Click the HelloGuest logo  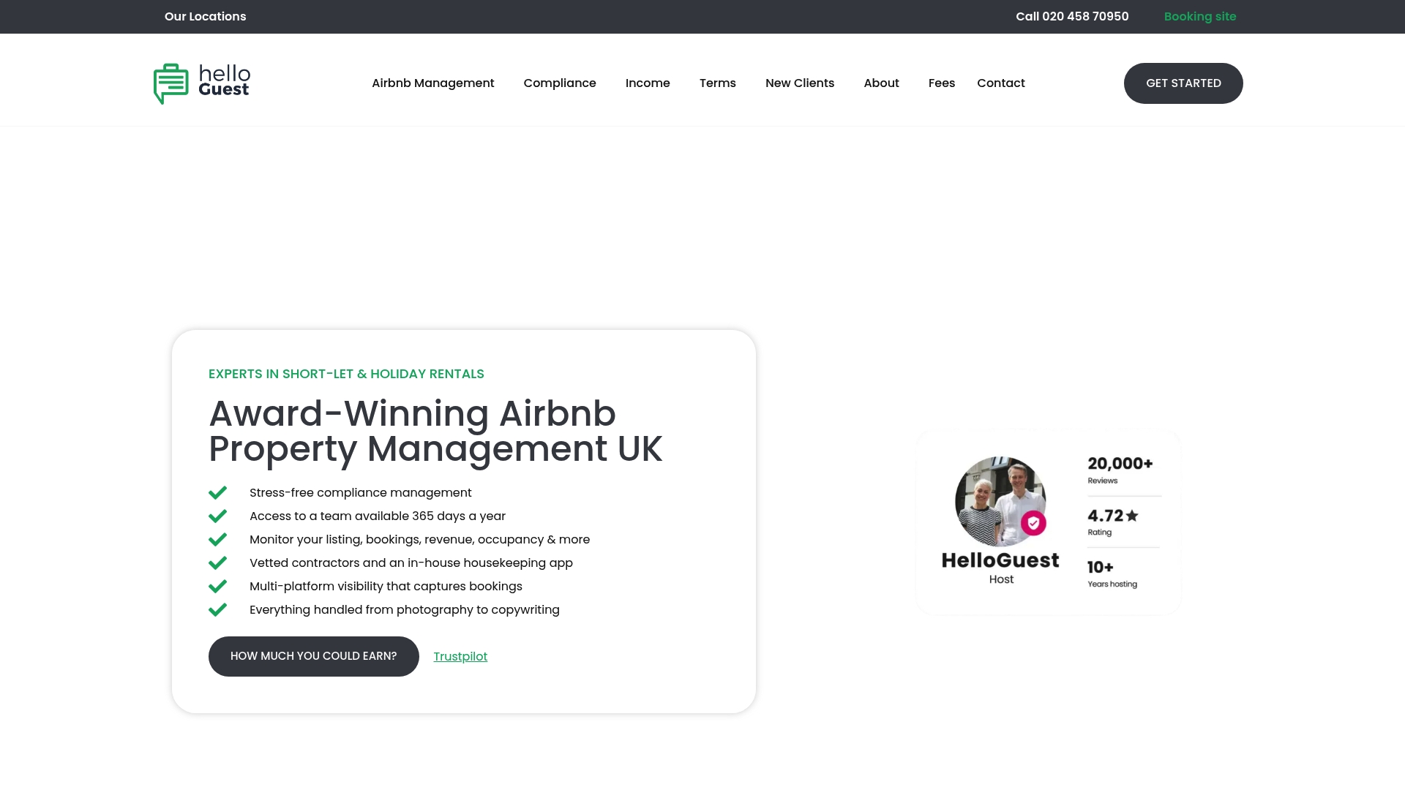[x=202, y=83]
